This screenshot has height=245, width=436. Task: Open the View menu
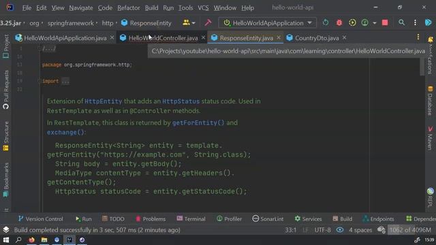(x=57, y=7)
